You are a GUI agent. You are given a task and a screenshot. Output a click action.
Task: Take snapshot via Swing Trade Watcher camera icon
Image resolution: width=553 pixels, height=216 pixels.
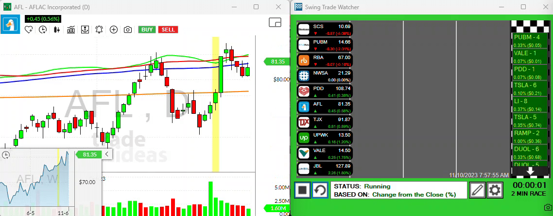tap(548, 207)
